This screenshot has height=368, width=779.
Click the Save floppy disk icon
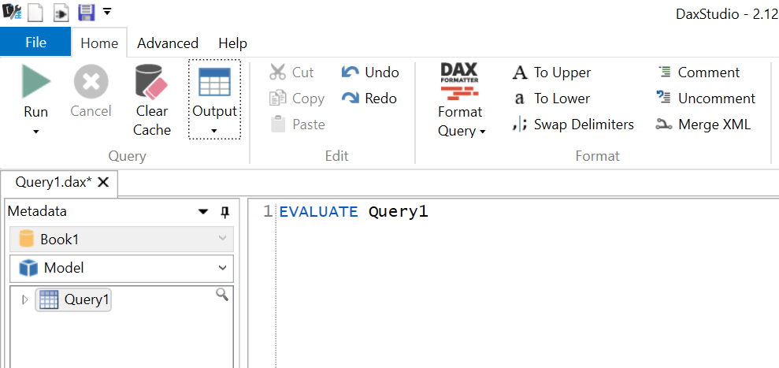tap(87, 12)
